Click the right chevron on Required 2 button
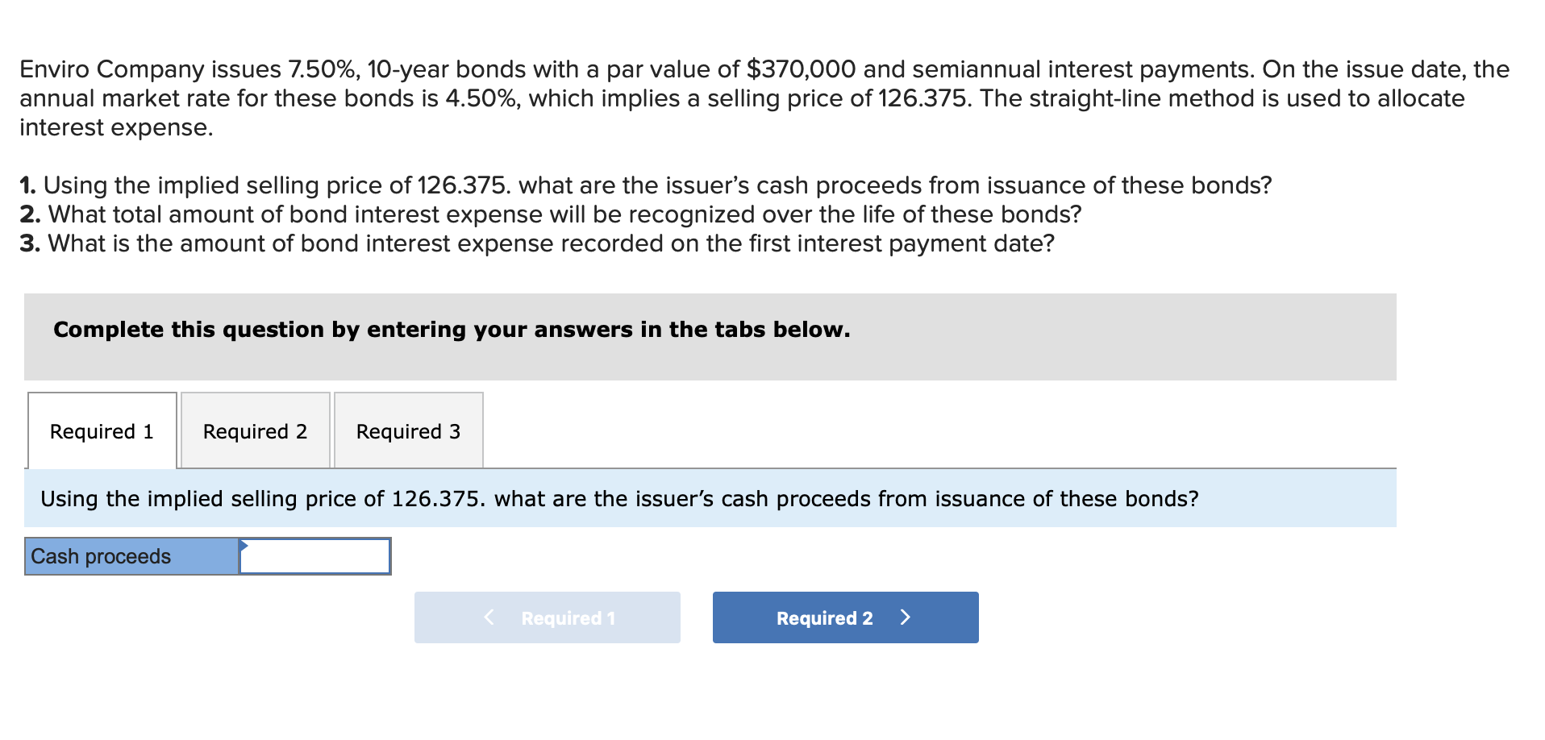The width and height of the screenshot is (1545, 740). coord(906,617)
